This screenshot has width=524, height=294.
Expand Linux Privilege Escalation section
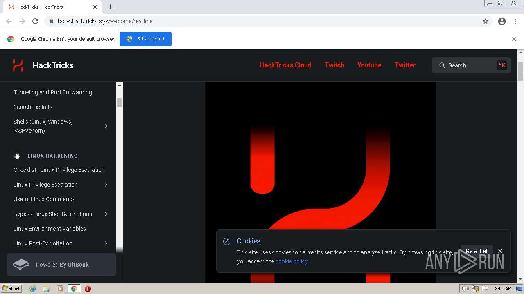click(x=106, y=185)
